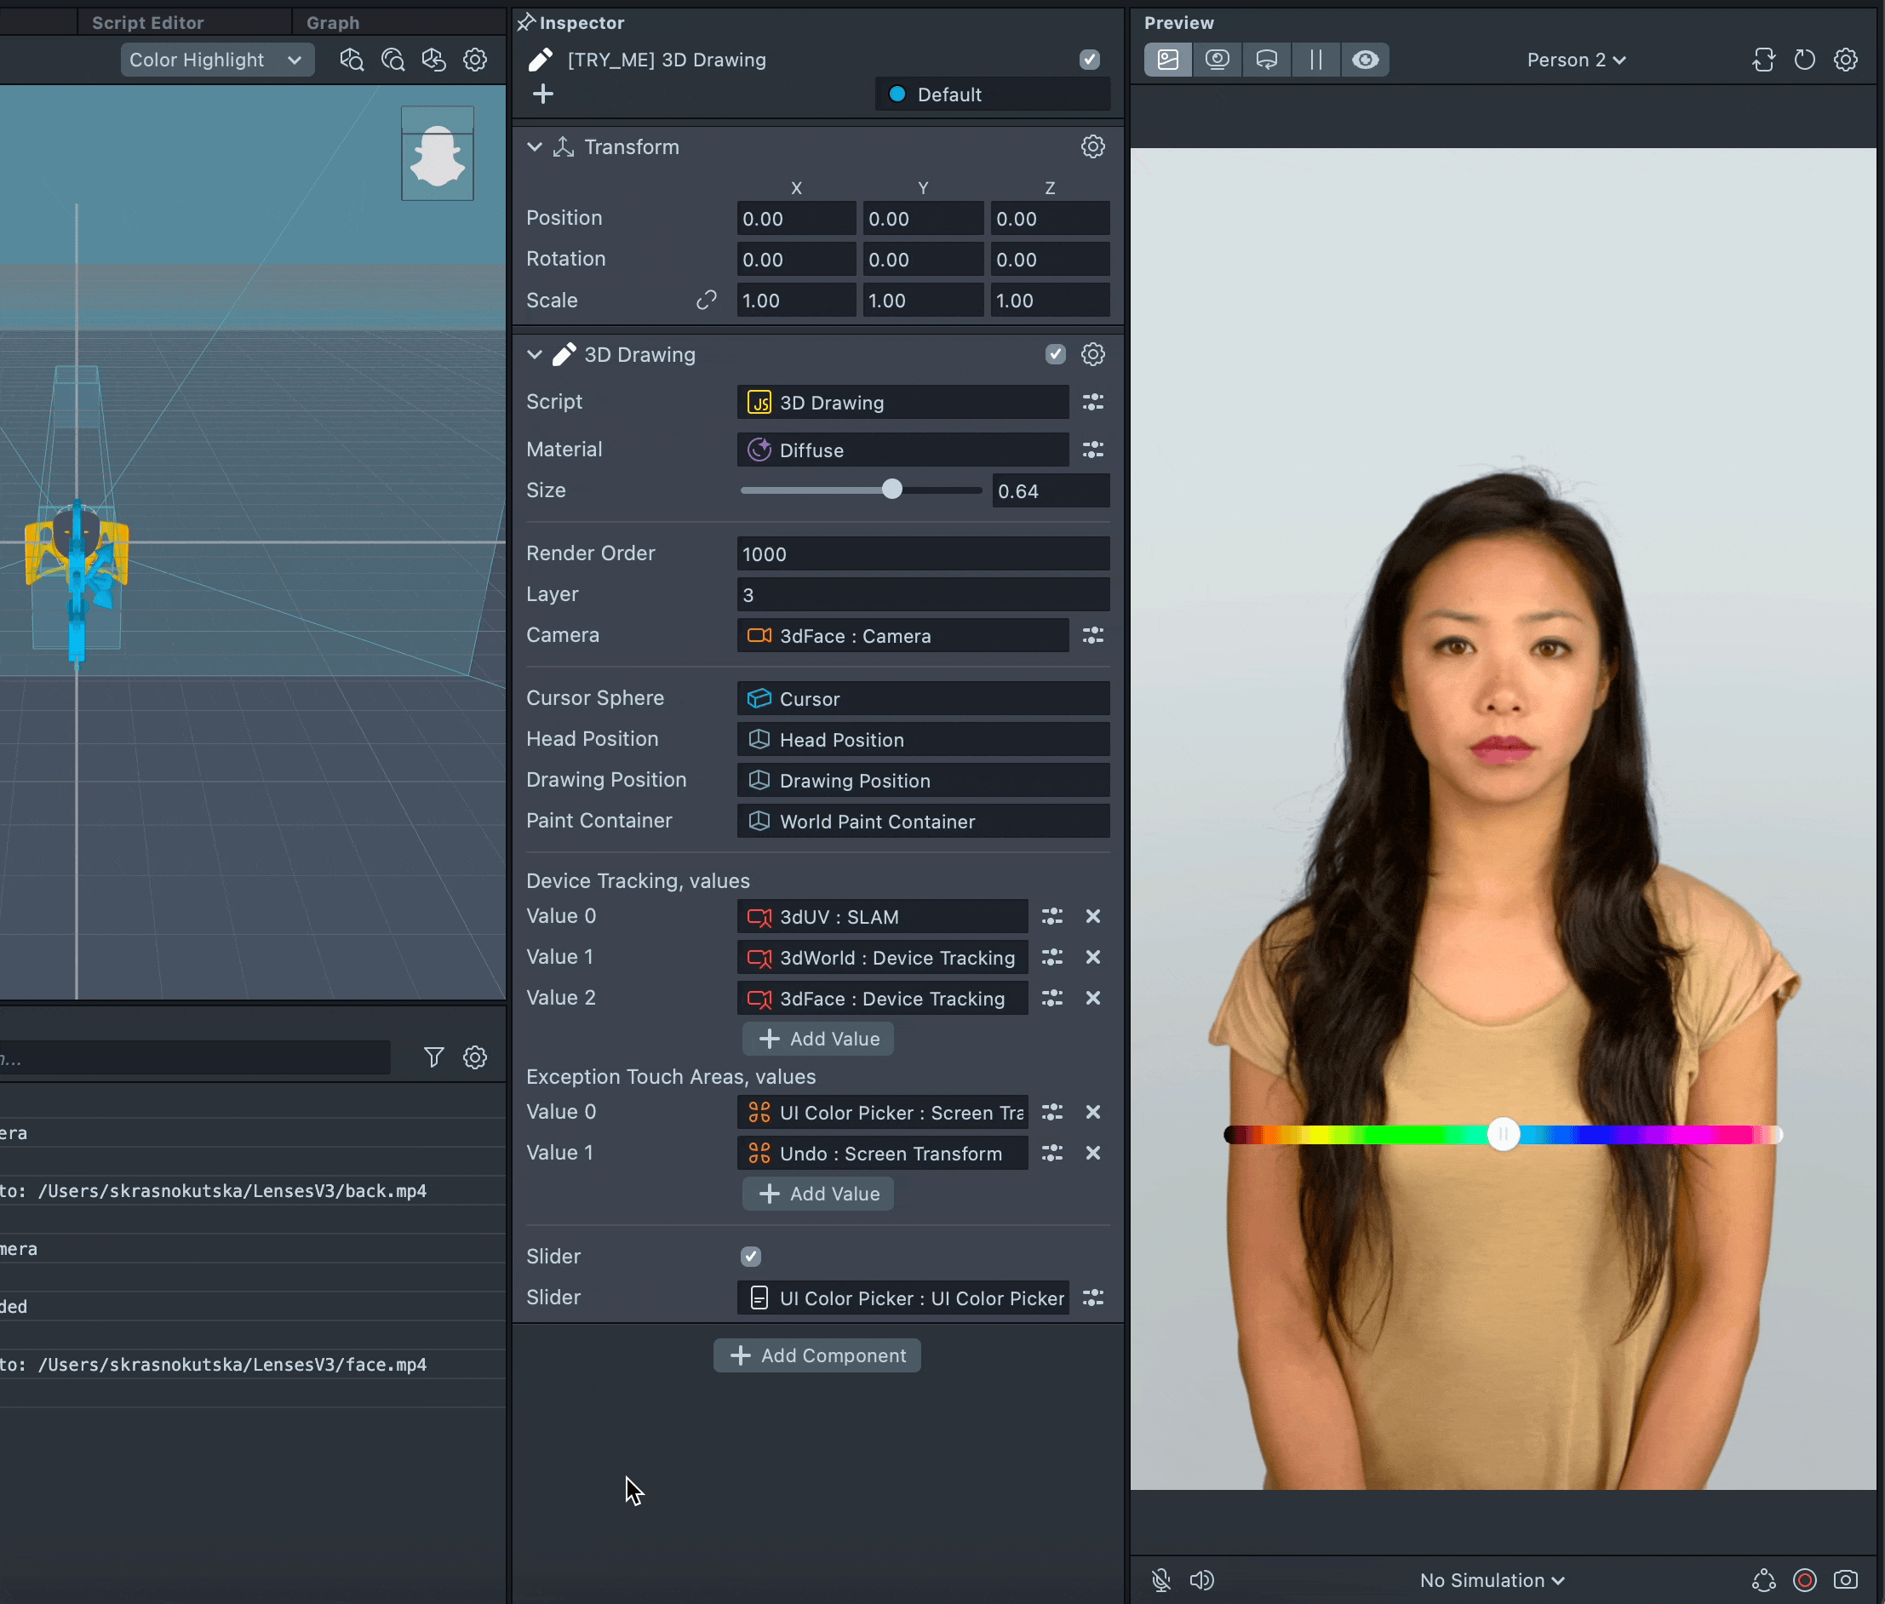Open the Color Highlight dropdown
The width and height of the screenshot is (1885, 1604).
216,60
